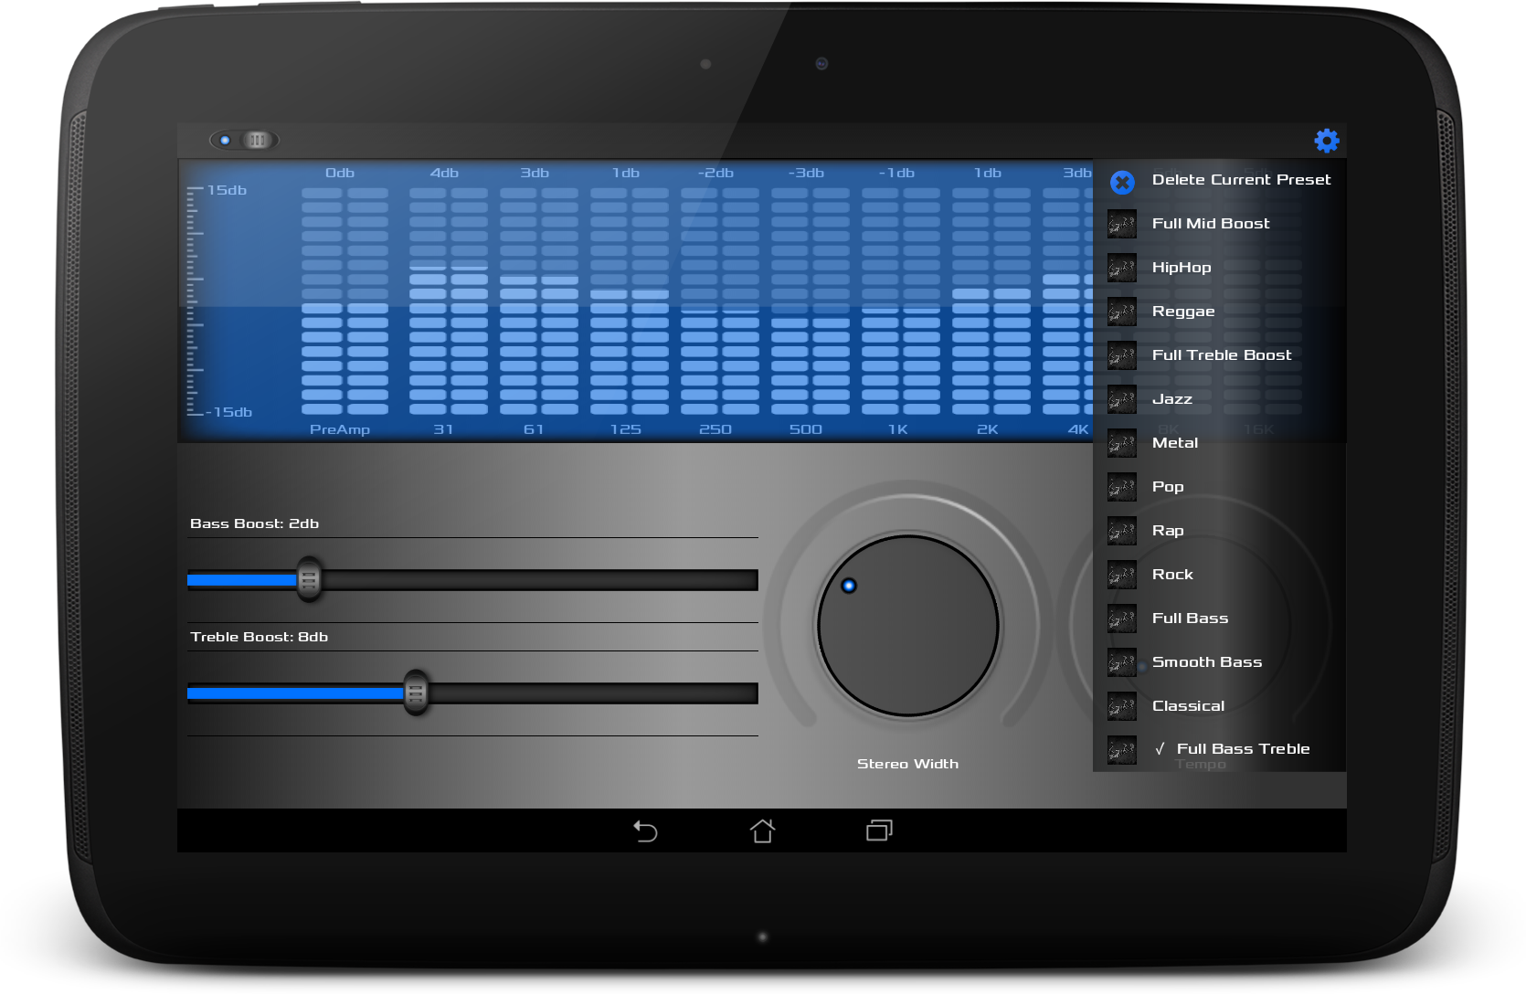Open settings with the blue gear icon
The width and height of the screenshot is (1526, 994).
click(1327, 140)
